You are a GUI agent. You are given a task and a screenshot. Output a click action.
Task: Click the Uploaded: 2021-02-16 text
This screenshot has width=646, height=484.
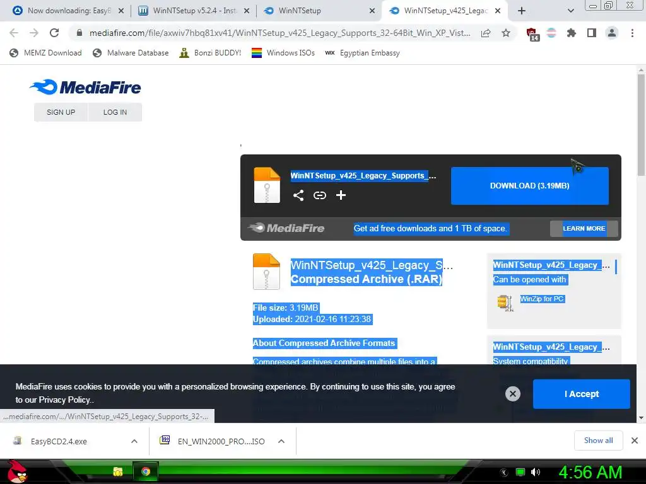312,320
